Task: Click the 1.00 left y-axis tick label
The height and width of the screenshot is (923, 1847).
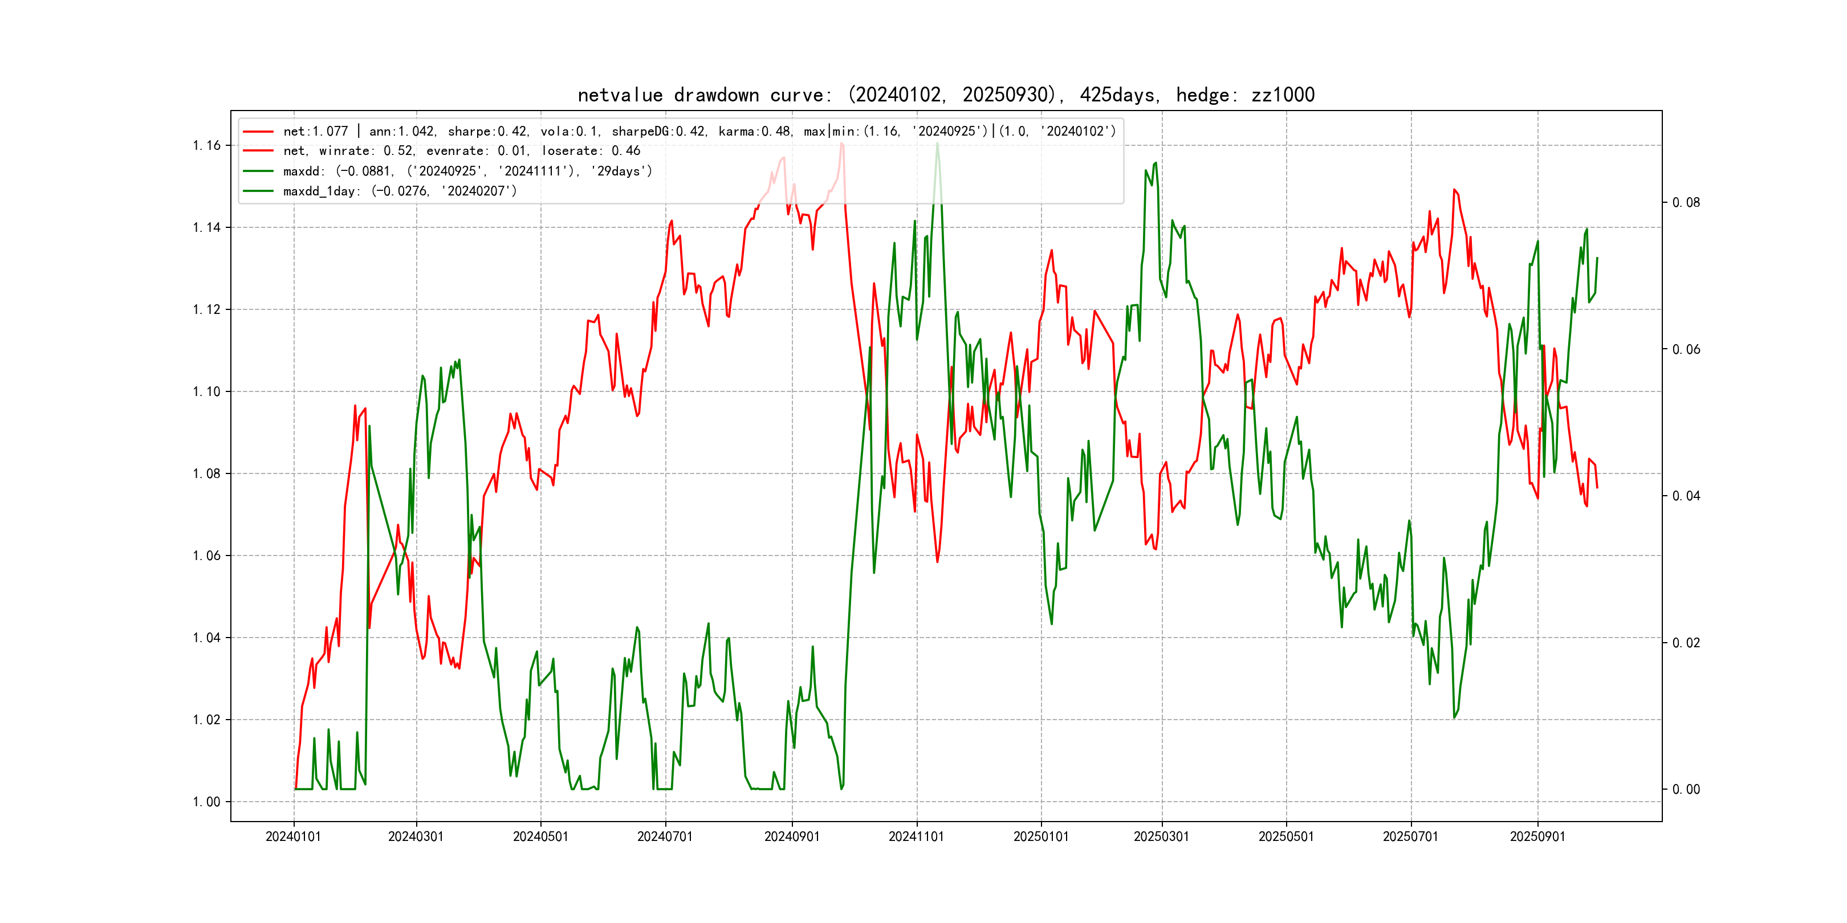Action: [206, 802]
